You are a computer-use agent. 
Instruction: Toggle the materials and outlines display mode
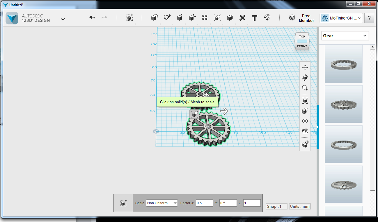pos(305,111)
